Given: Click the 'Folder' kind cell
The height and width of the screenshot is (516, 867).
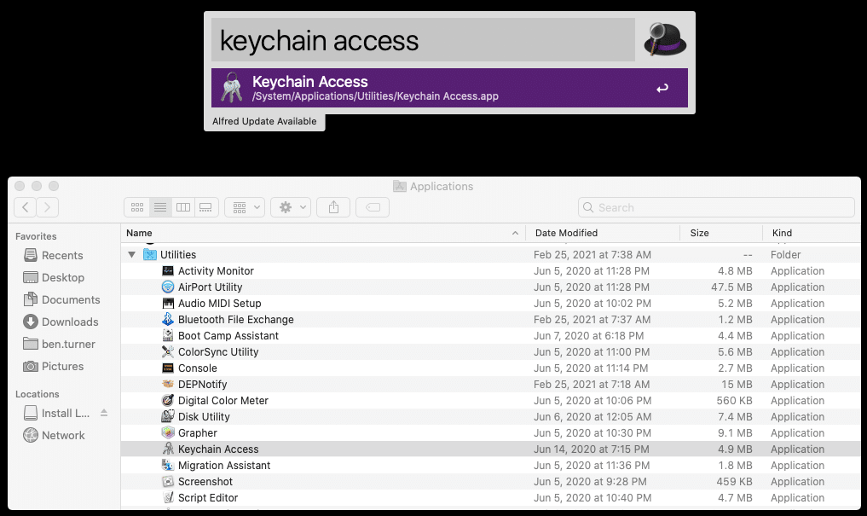Looking at the screenshot, I should tap(786, 254).
